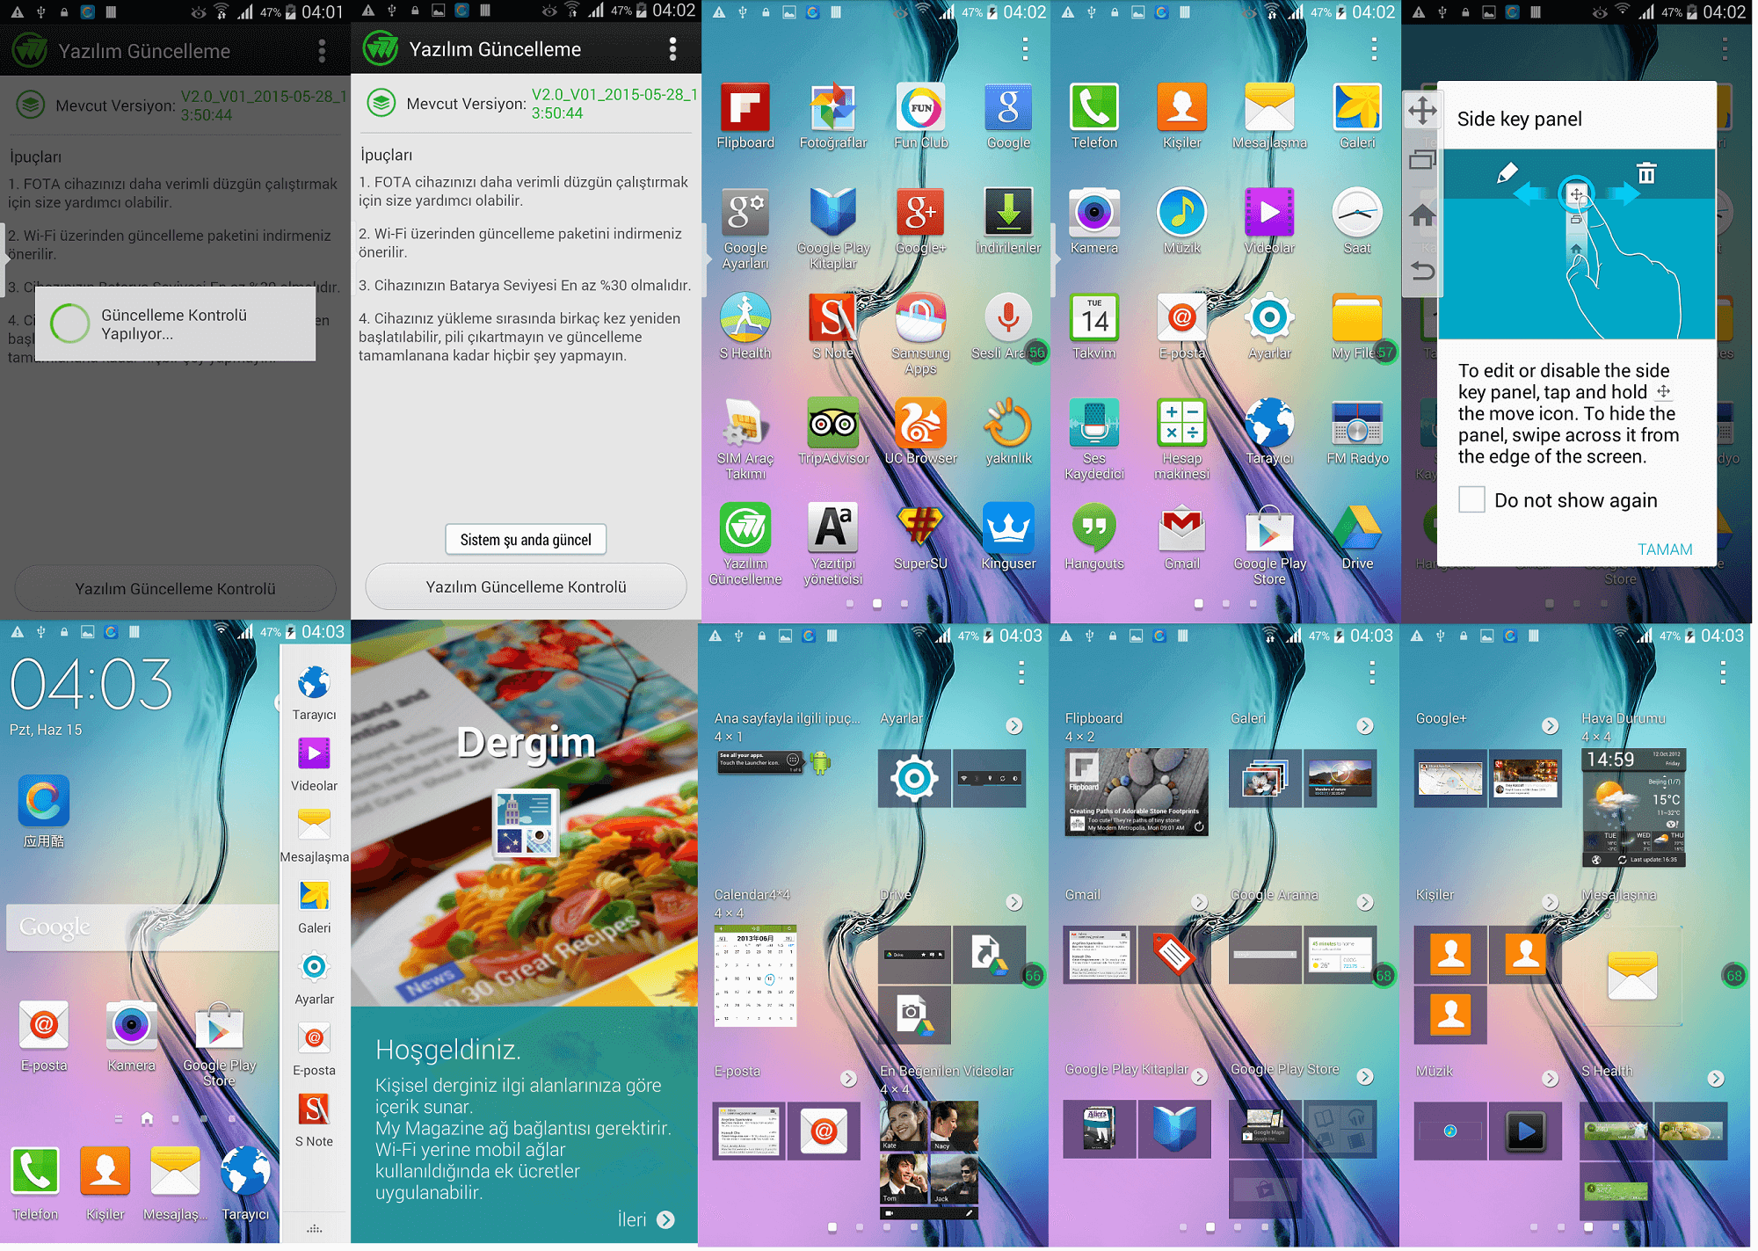Image resolution: width=1758 pixels, height=1251 pixels.
Task: Tap TAMAM in Side key panel dialog
Action: pyautogui.click(x=1664, y=549)
